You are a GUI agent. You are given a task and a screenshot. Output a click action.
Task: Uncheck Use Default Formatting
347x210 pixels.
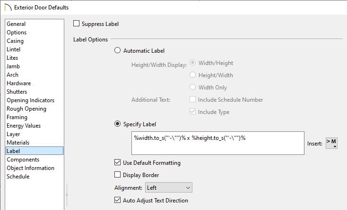118,162
